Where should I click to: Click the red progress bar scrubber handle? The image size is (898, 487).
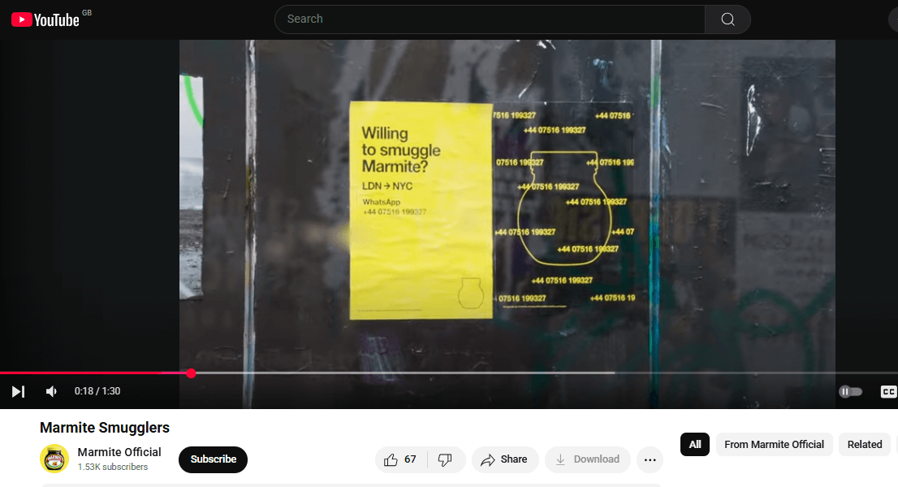(x=192, y=373)
